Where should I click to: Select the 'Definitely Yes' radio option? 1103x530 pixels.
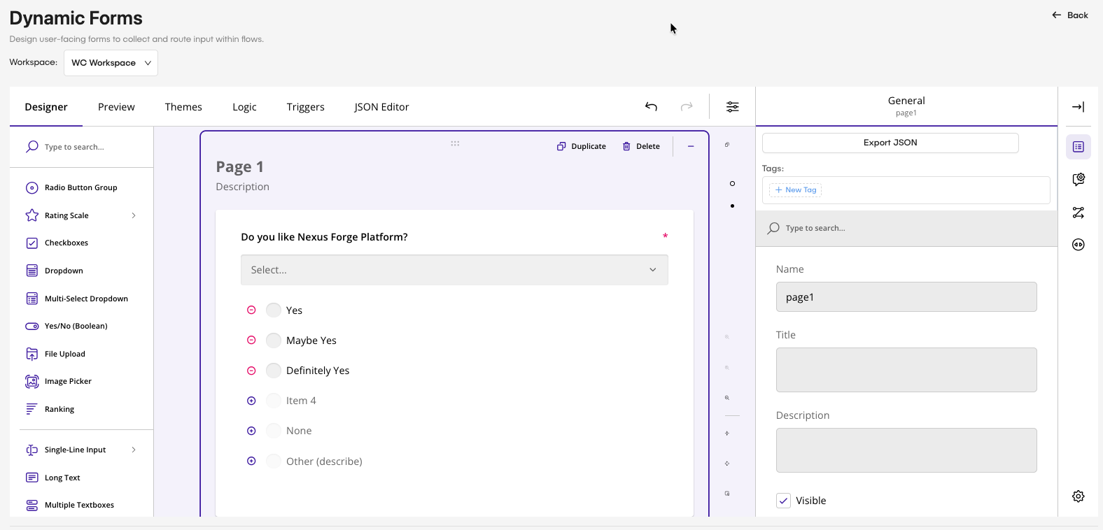tap(274, 371)
